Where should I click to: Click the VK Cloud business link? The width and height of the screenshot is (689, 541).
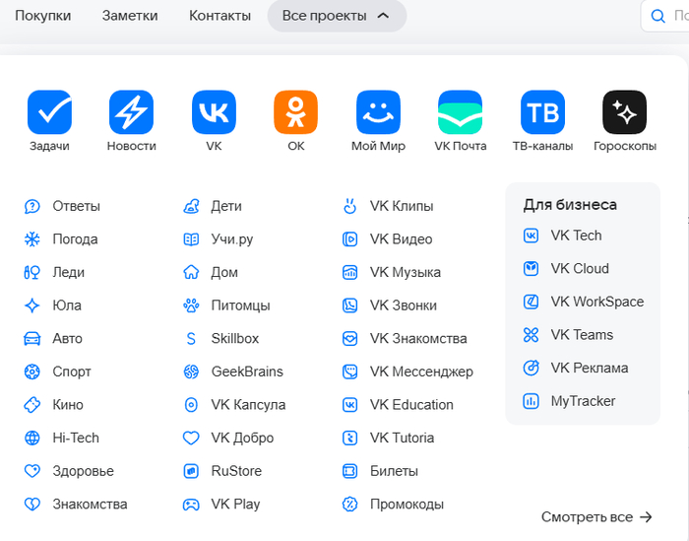click(x=579, y=269)
